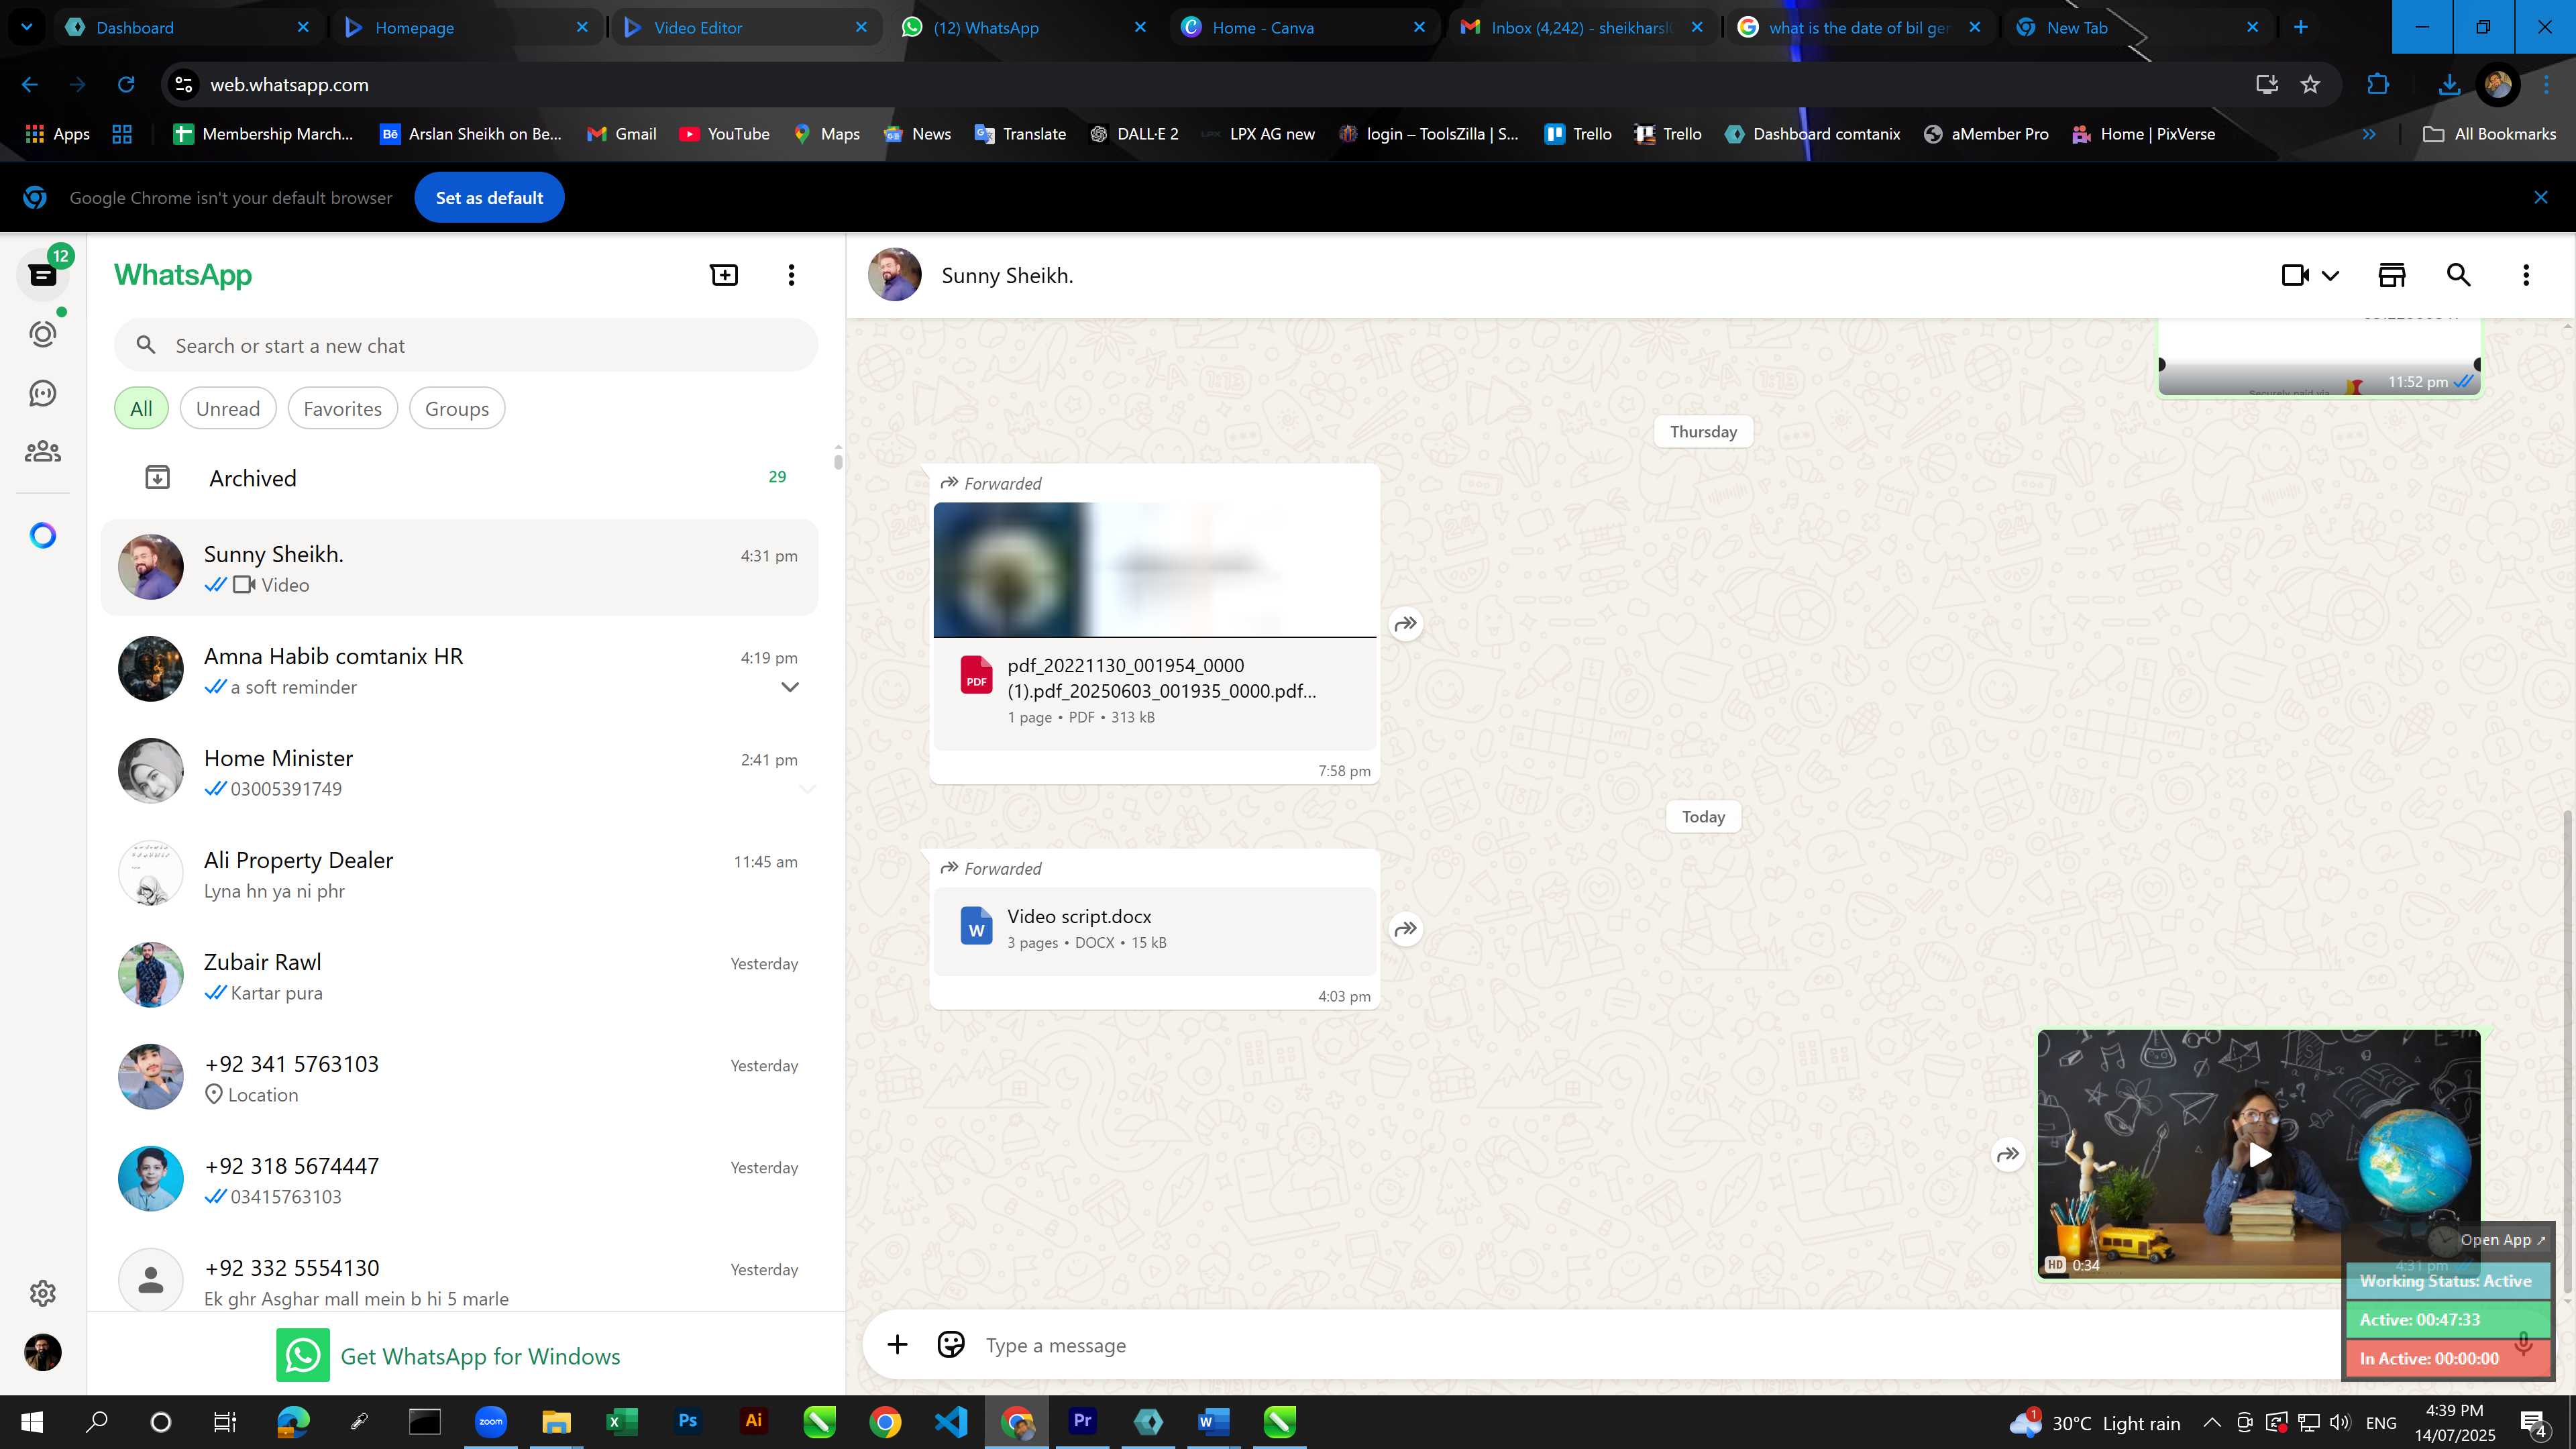Click Open App on the tracker widget
Screen dimensions: 2576x1449
click(x=2502, y=1240)
